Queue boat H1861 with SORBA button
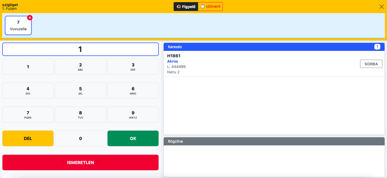This screenshot has width=387, height=178. (x=371, y=64)
